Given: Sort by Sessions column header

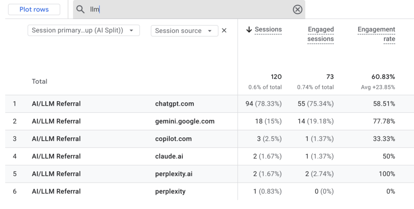Looking at the screenshot, I should (268, 29).
